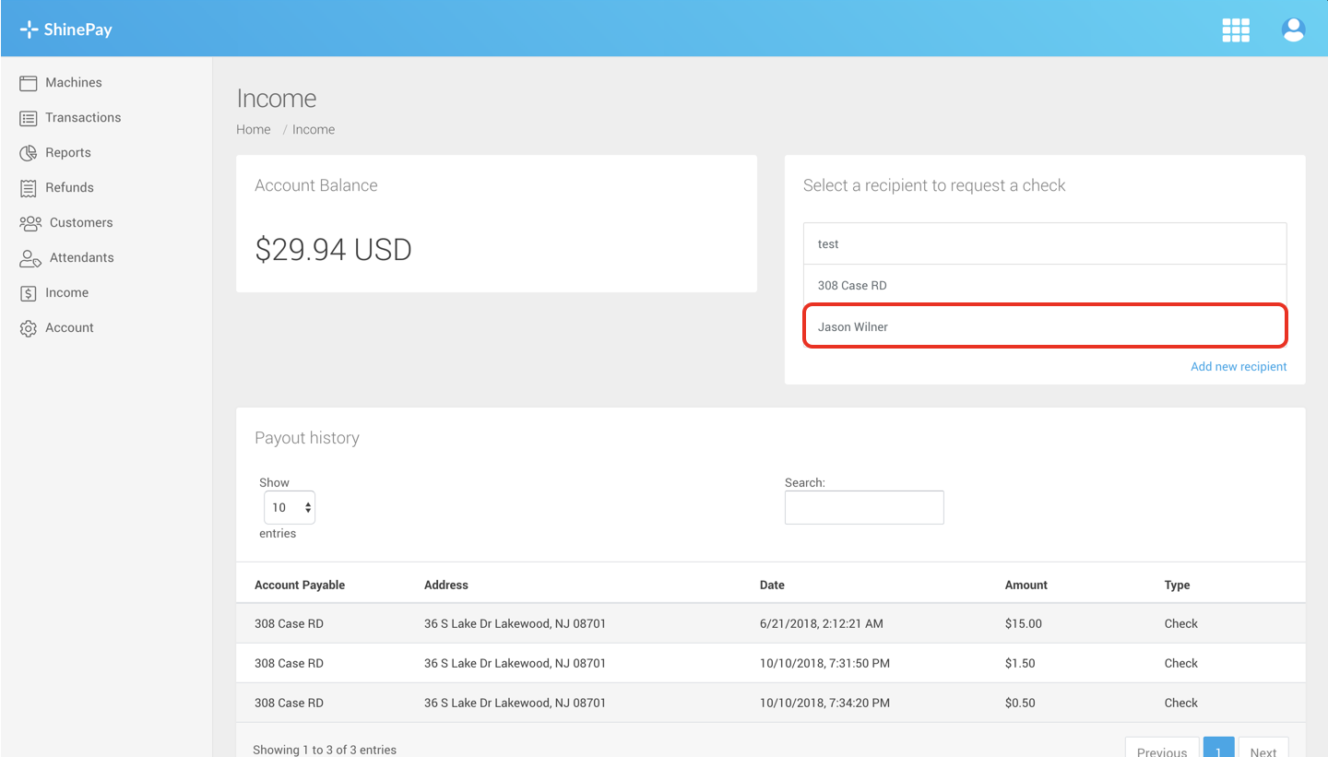Click the Machines sidebar icon
The image size is (1328, 757).
coord(28,83)
